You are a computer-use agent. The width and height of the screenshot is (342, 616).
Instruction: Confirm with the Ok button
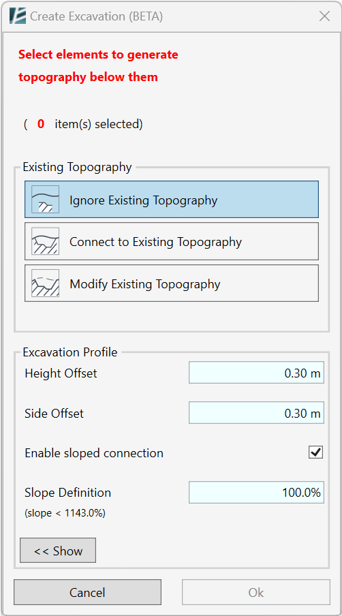[x=256, y=592]
